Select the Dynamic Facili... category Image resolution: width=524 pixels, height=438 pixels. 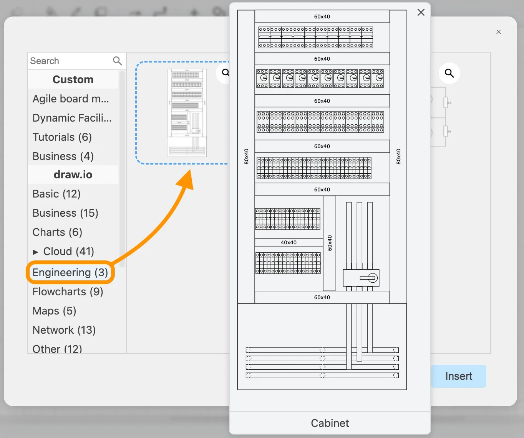click(x=72, y=118)
